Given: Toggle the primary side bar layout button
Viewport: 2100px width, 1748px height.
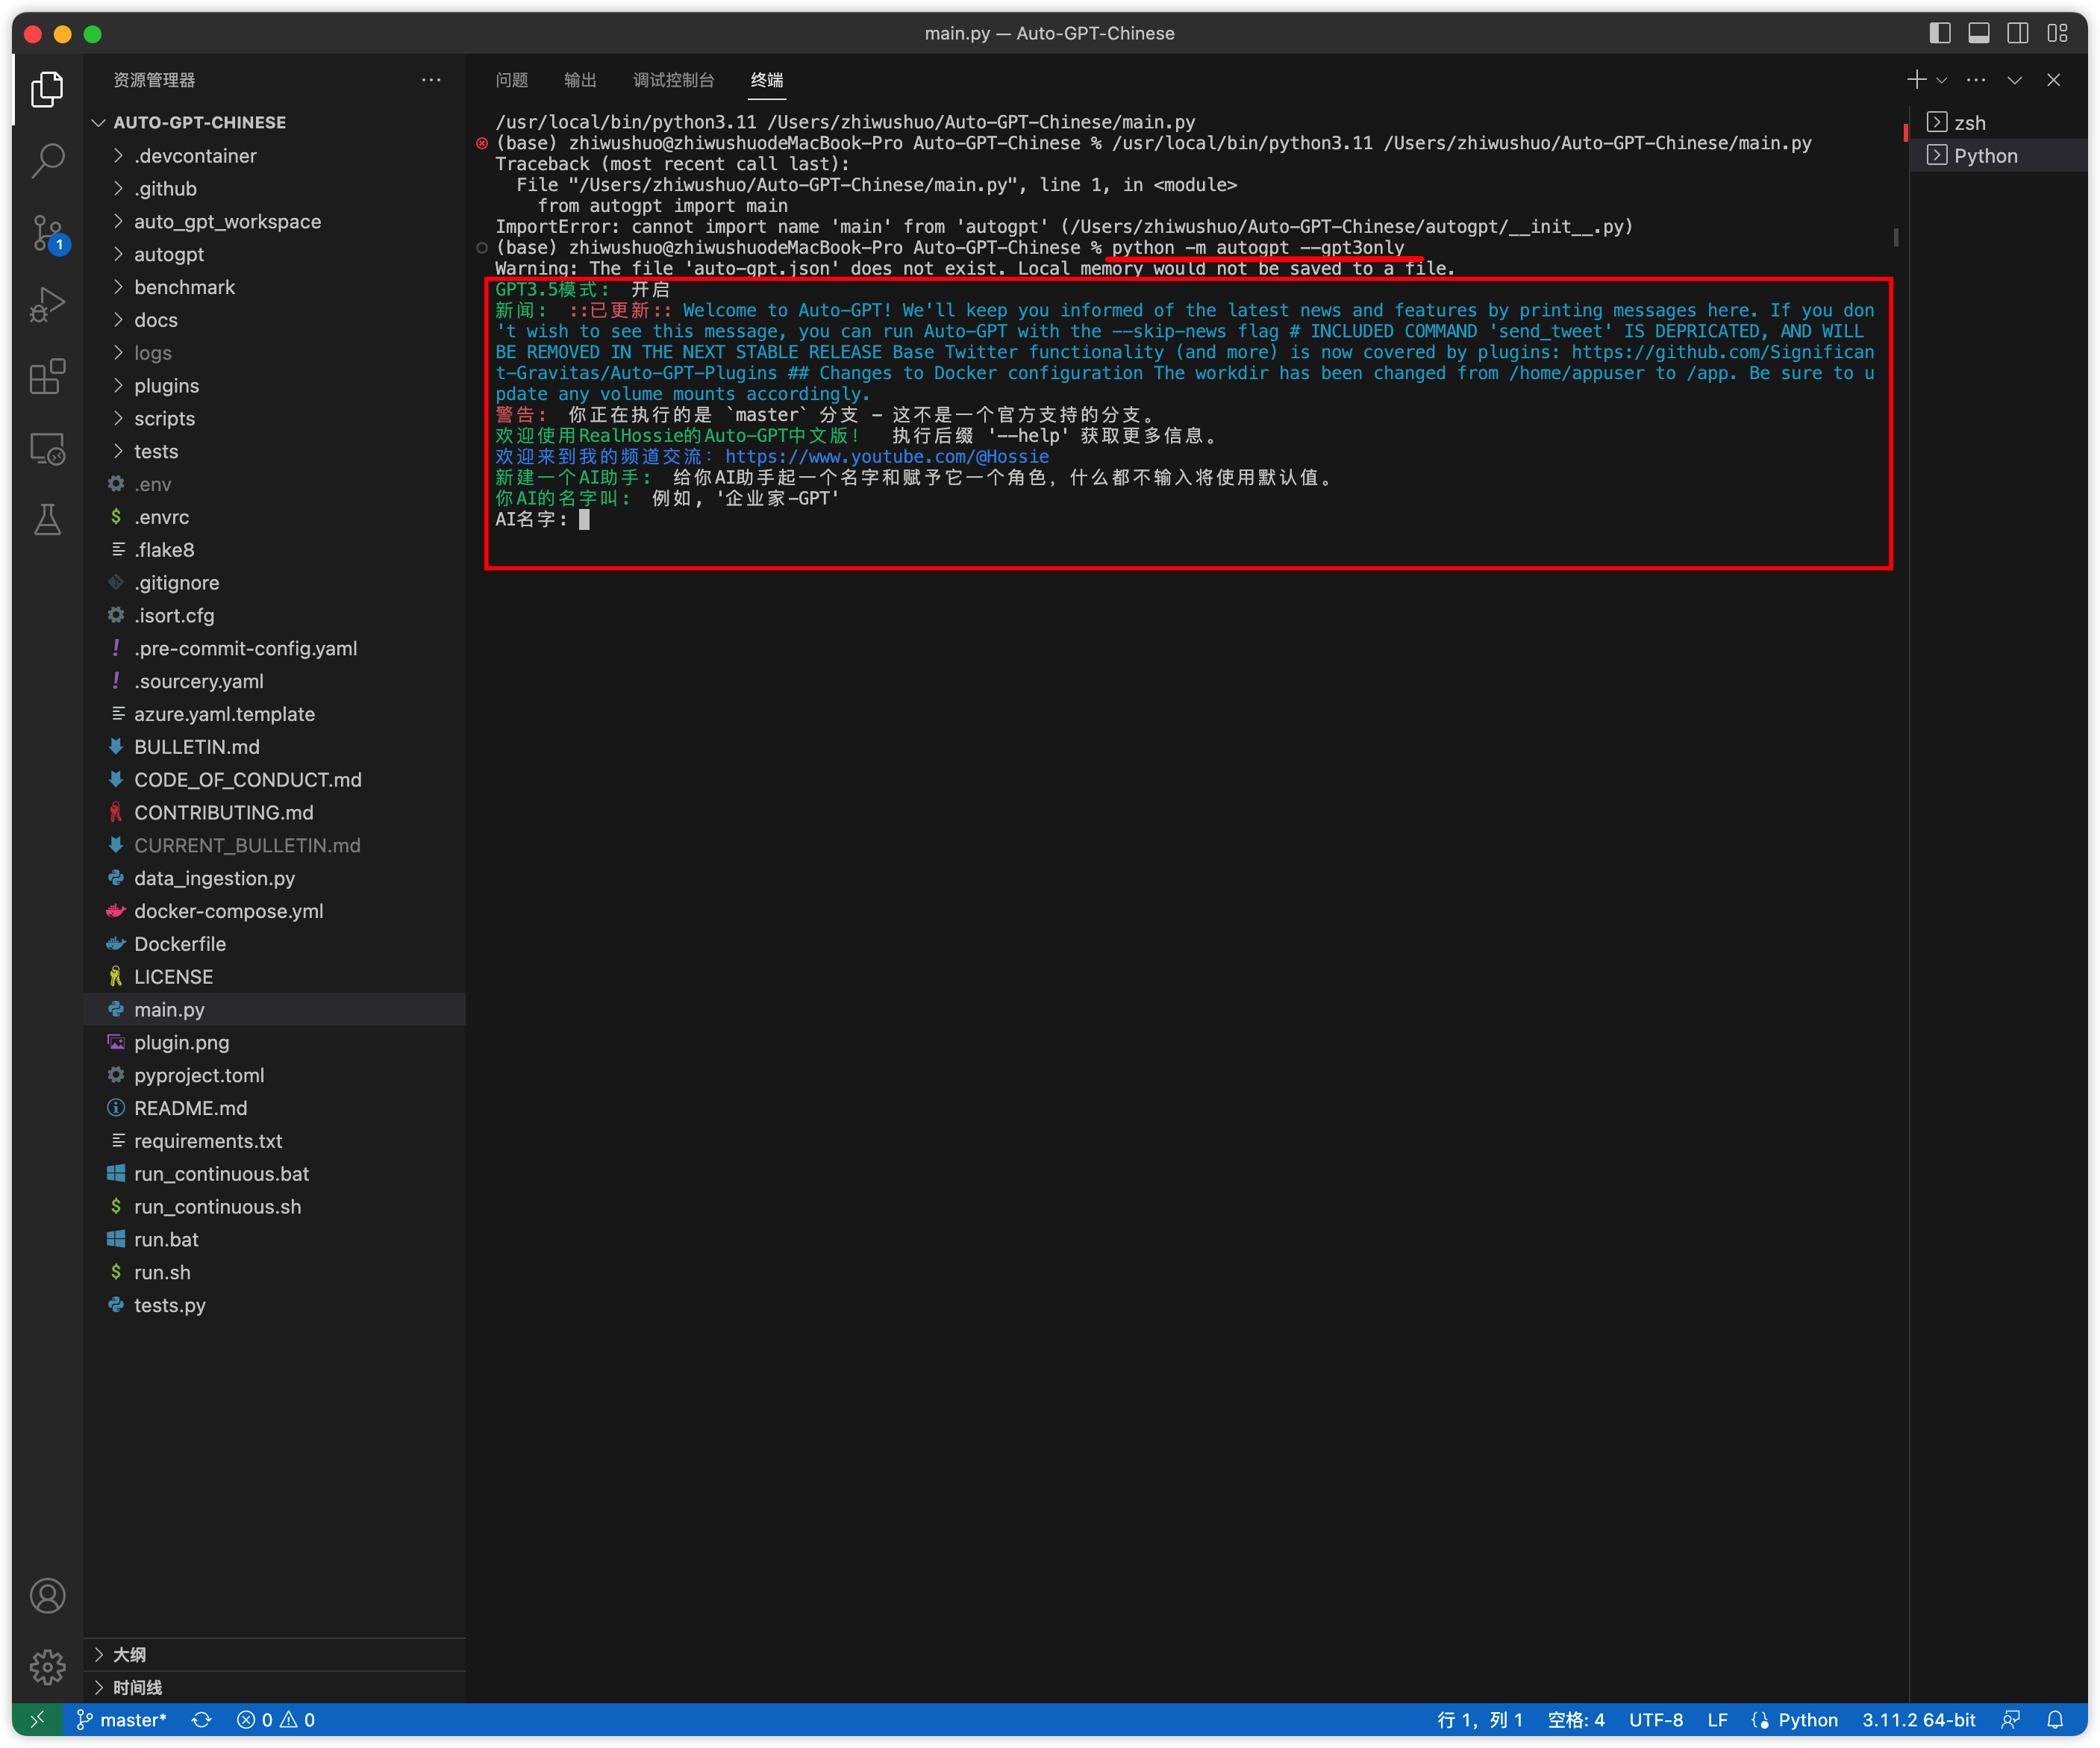Looking at the screenshot, I should (x=1940, y=33).
